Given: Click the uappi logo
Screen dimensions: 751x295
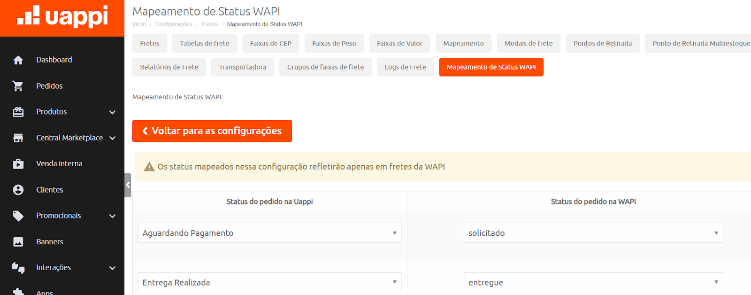Looking at the screenshot, I should pyautogui.click(x=62, y=16).
